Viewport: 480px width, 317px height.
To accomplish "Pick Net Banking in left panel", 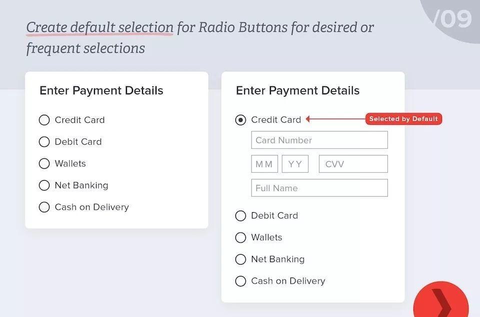I will click(x=44, y=185).
